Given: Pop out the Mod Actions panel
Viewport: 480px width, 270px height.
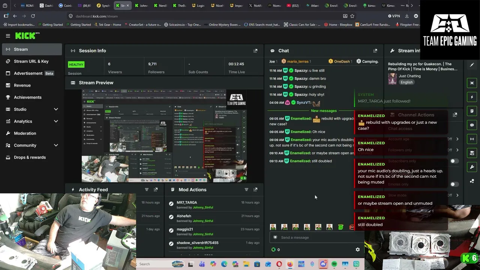Looking at the screenshot, I should tap(255, 190).
